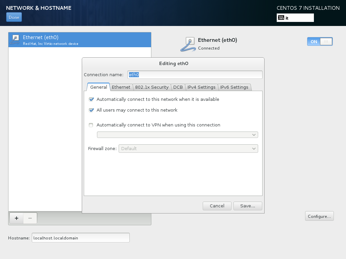Click the plus icon to add device

16,218
